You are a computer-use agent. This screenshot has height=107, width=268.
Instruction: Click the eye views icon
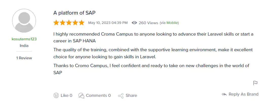(x=134, y=23)
